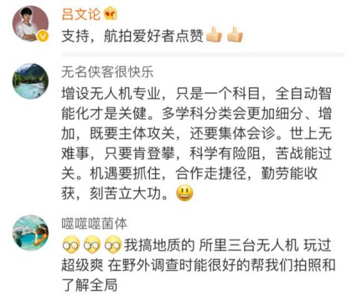This screenshot has width=357, height=300.
Task: Click the second thumbs-up emoji after 点赞
Action: [x=235, y=35]
